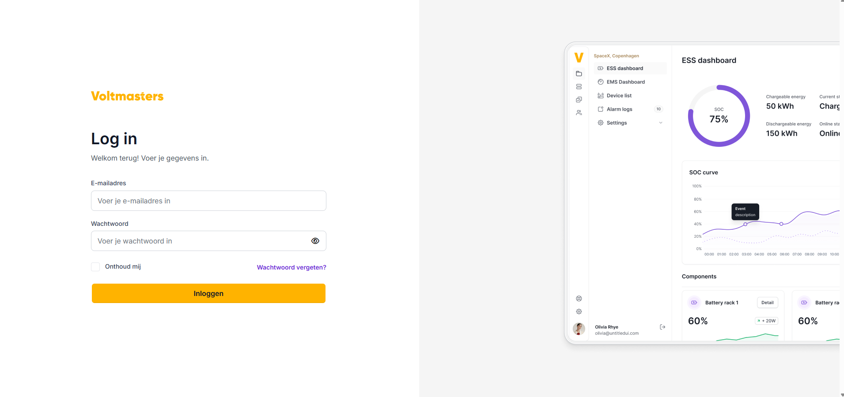
Task: Focus the E-mailadres input field
Action: point(208,201)
